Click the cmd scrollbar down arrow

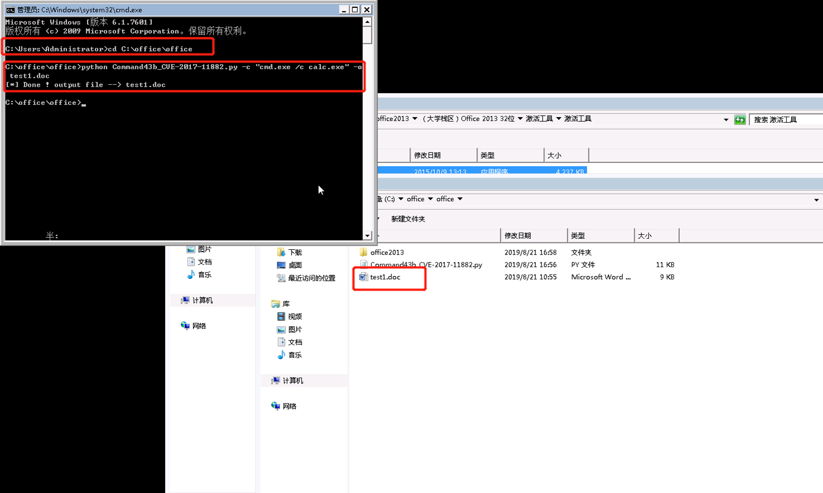coord(367,236)
